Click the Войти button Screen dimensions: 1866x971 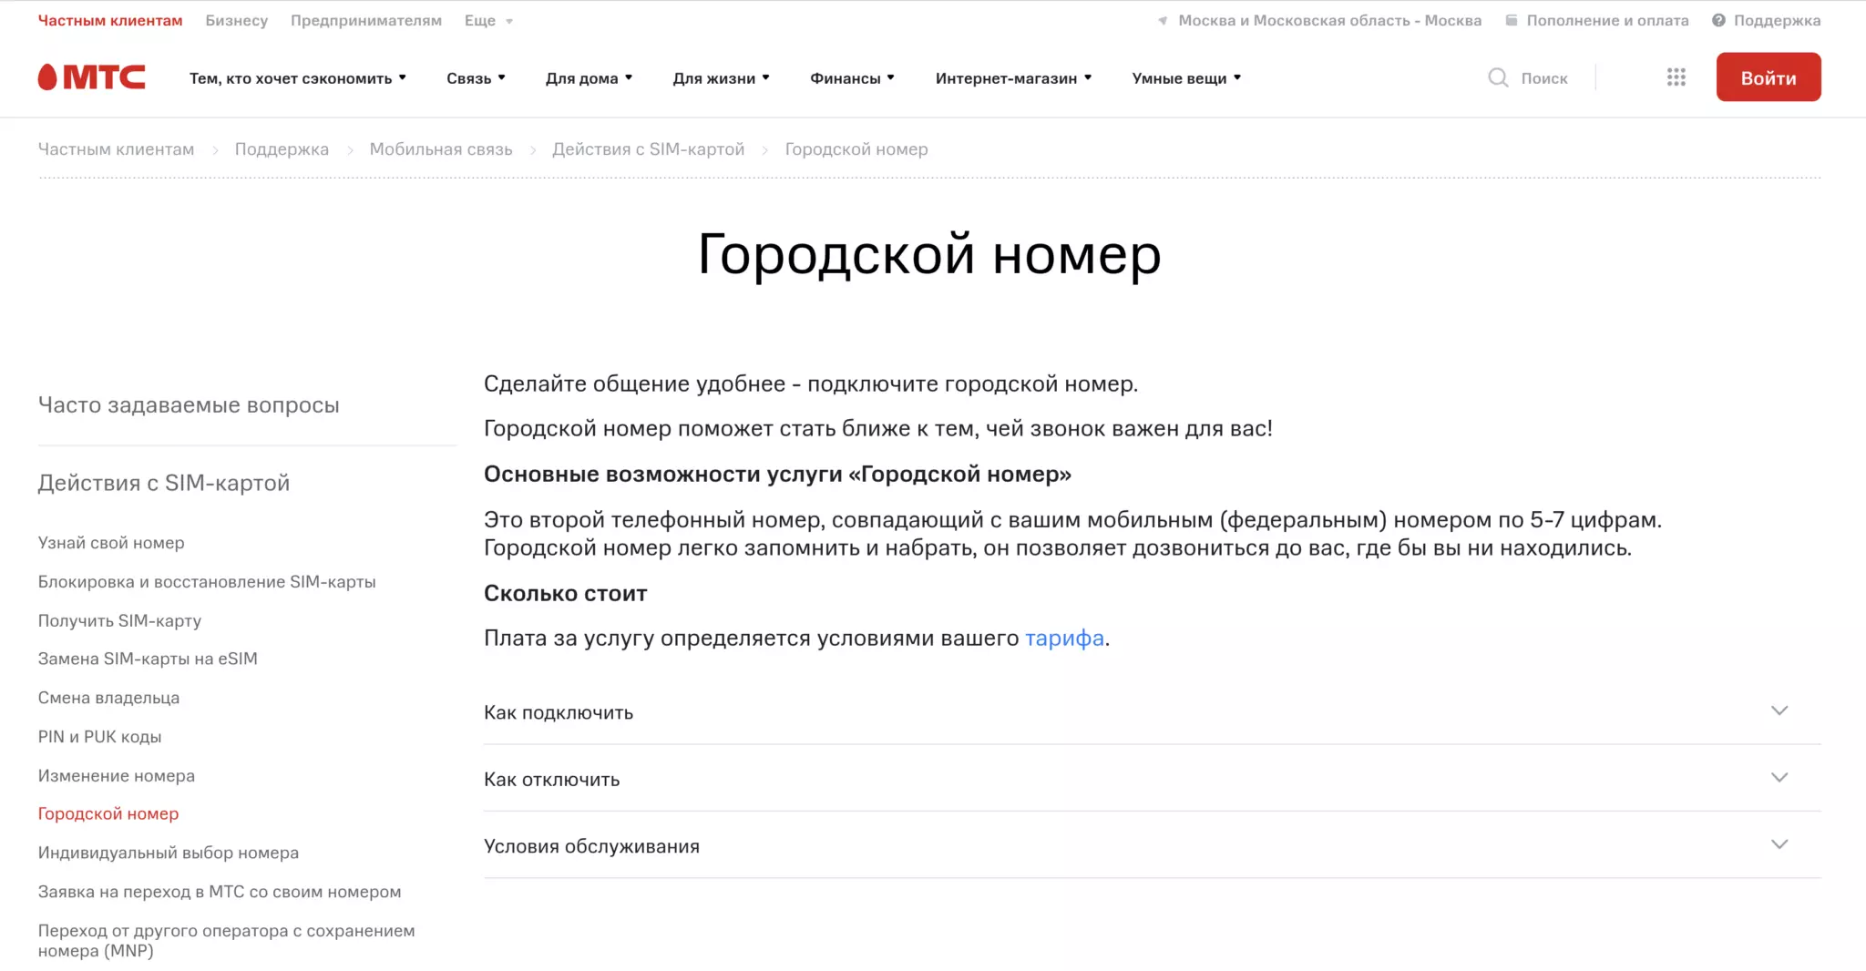pyautogui.click(x=1769, y=77)
